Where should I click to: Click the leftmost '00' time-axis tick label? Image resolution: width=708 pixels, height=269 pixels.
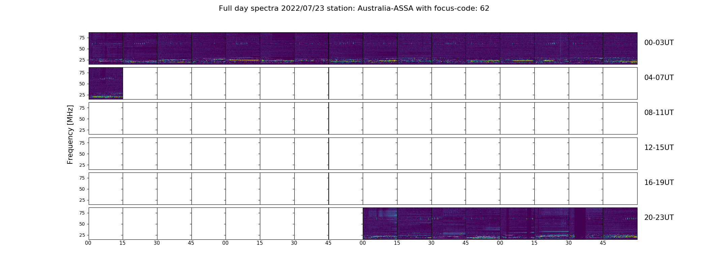(x=88, y=243)
